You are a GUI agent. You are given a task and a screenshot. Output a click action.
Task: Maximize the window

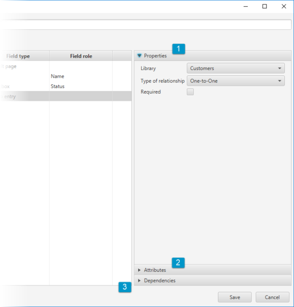pyautogui.click(x=265, y=6)
